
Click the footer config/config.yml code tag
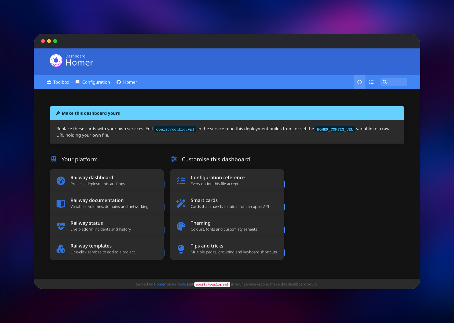212,284
